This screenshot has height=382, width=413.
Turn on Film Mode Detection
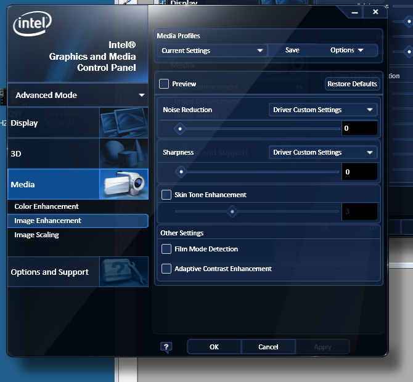[166, 249]
